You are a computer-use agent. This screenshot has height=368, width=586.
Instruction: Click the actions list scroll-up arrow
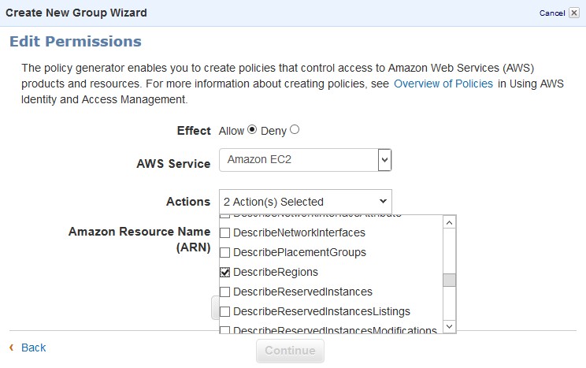tap(449, 223)
